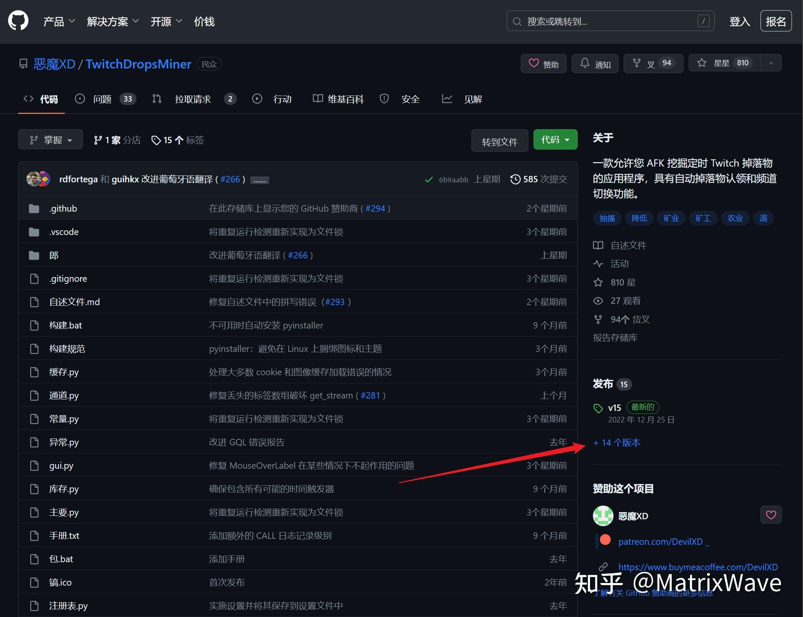Open pull request #266 in commit header

point(230,179)
